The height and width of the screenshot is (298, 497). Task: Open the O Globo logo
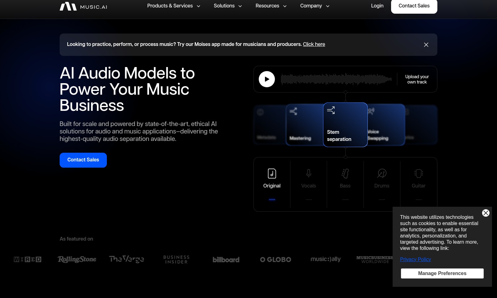click(x=276, y=260)
